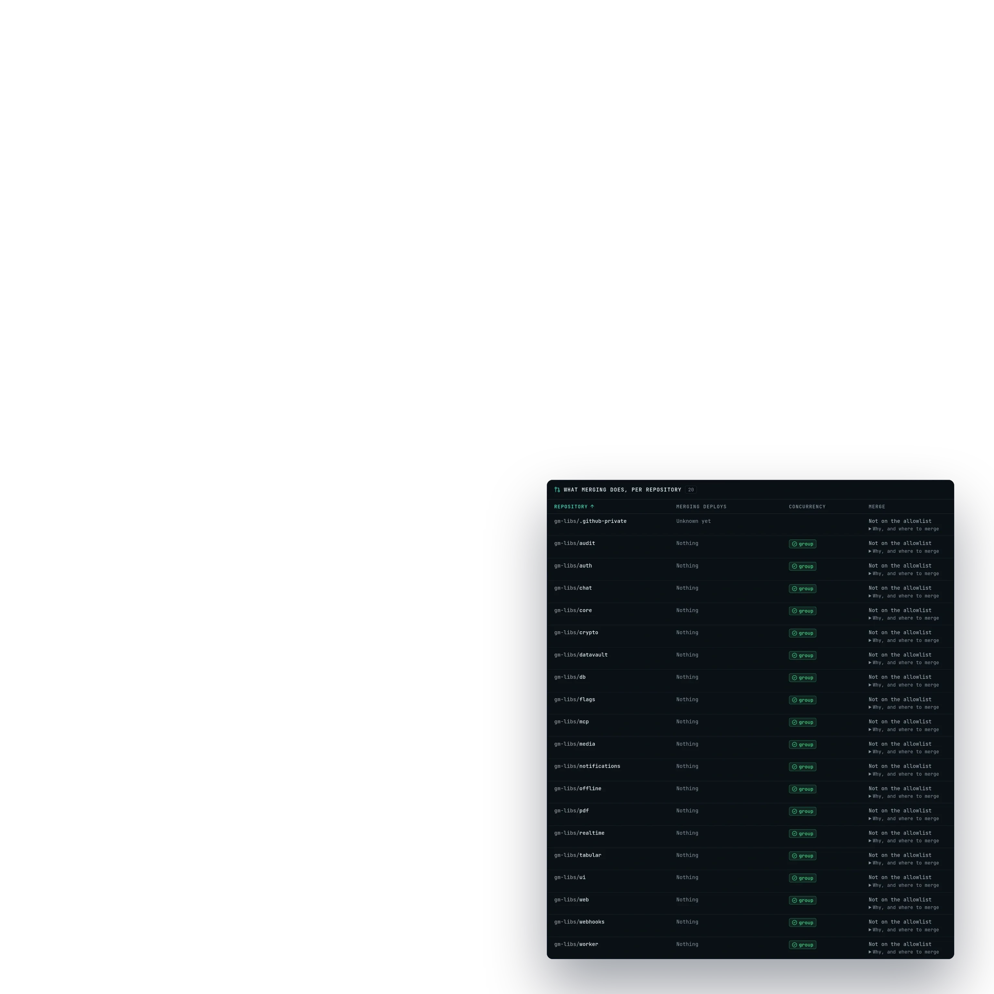Image resolution: width=994 pixels, height=994 pixels.
Task: Sort by the Repository column header
Action: [574, 507]
